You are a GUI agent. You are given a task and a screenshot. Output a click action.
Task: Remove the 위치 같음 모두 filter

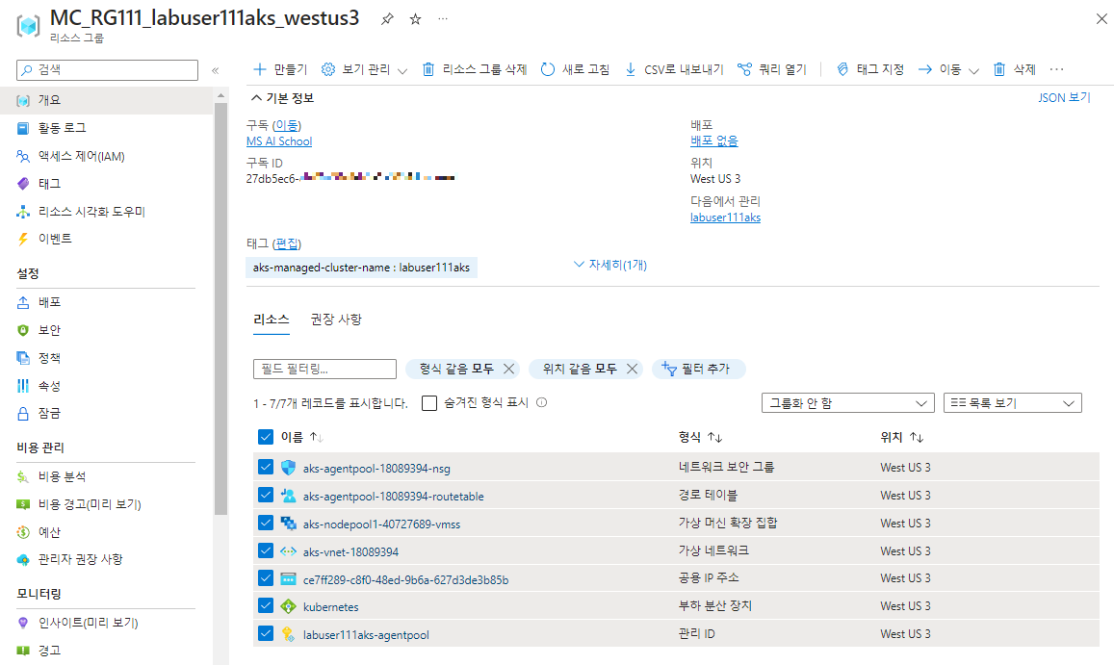(x=632, y=368)
